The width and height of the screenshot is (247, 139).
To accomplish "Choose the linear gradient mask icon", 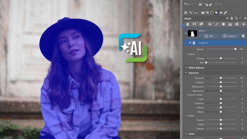I will [230, 24].
